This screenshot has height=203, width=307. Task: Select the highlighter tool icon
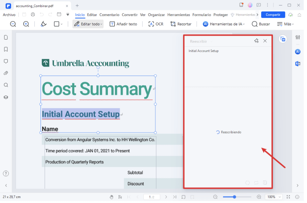tap(44, 24)
